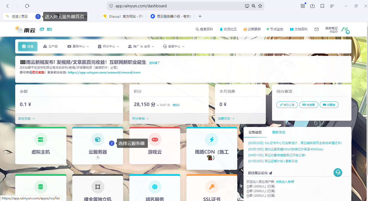The height and width of the screenshot is (201, 368).
Task: Expand the 积分中心 dropdown menu
Action: pos(108,46)
